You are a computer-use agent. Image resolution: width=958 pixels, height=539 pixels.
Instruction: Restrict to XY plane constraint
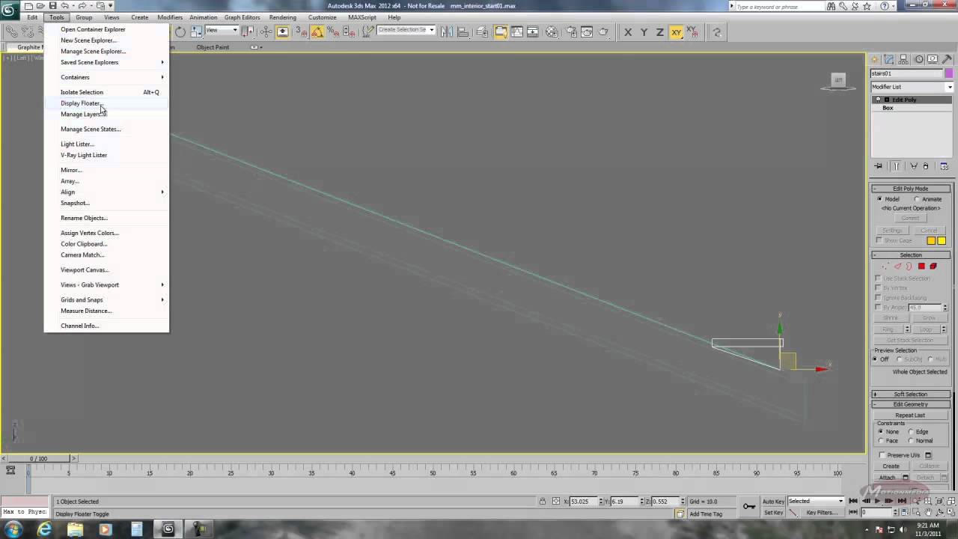[676, 31]
